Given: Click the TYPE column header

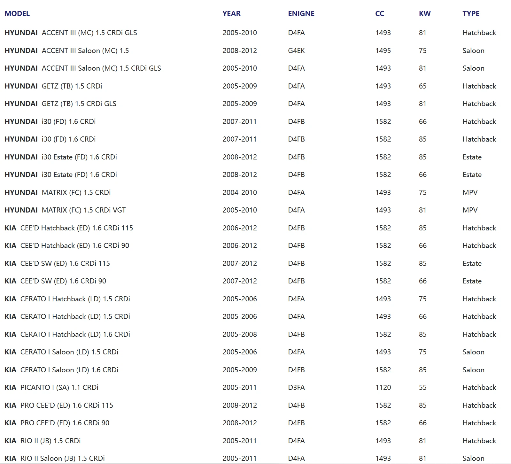Looking at the screenshot, I should [471, 13].
